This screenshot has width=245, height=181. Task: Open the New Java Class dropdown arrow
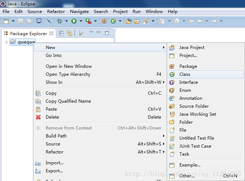120,21
